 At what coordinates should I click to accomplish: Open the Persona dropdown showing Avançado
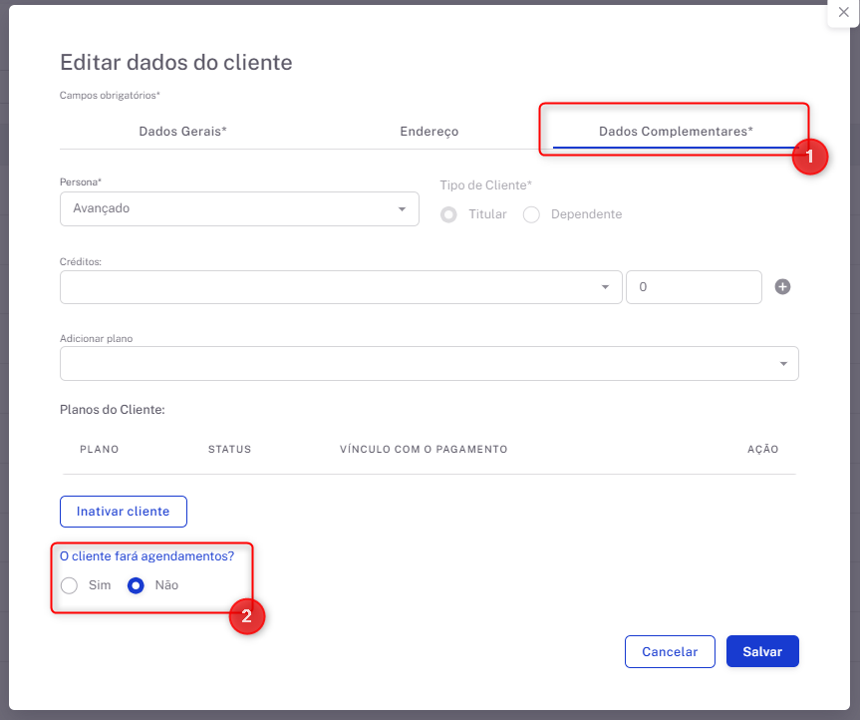click(239, 209)
